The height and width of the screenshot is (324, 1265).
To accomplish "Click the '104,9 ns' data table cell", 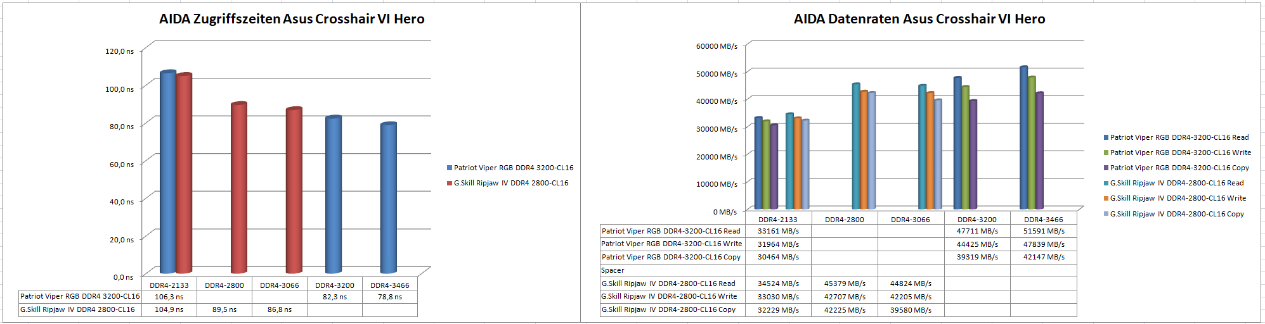I will (x=169, y=310).
